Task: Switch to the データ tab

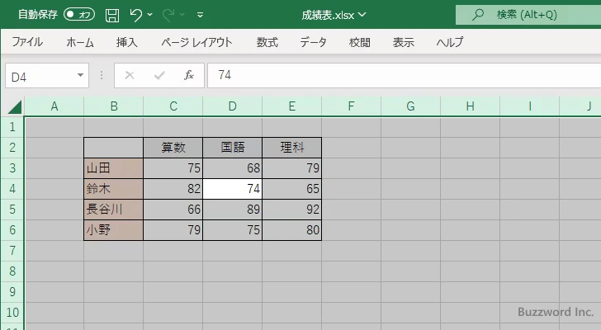Action: (313, 42)
